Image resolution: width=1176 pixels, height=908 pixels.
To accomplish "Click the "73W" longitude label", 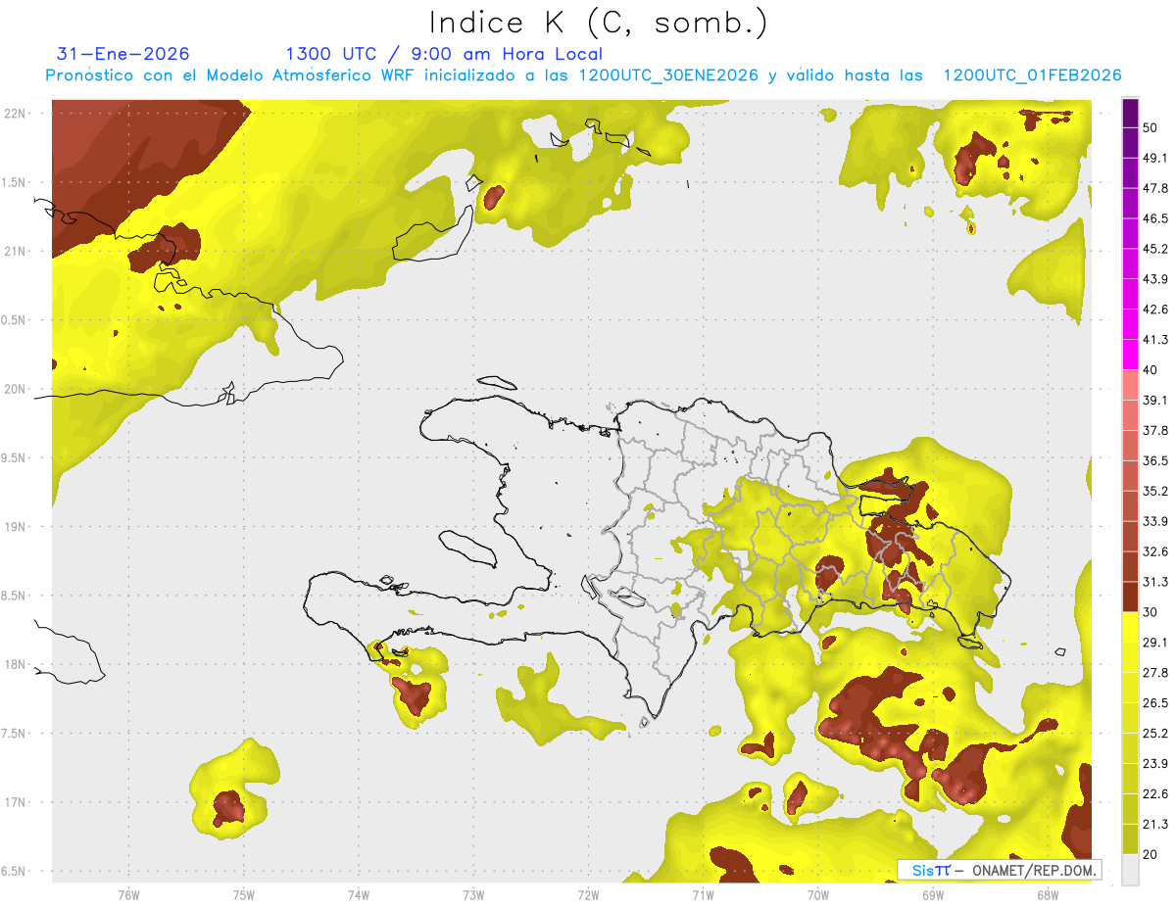I will pos(473,894).
